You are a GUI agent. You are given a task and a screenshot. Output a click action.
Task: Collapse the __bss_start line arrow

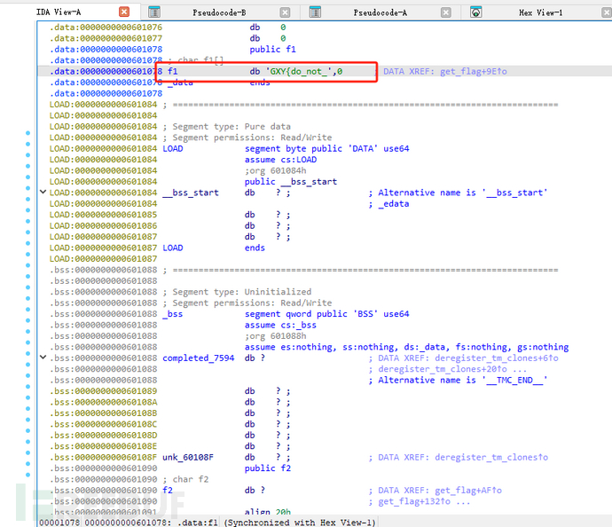[x=43, y=193]
